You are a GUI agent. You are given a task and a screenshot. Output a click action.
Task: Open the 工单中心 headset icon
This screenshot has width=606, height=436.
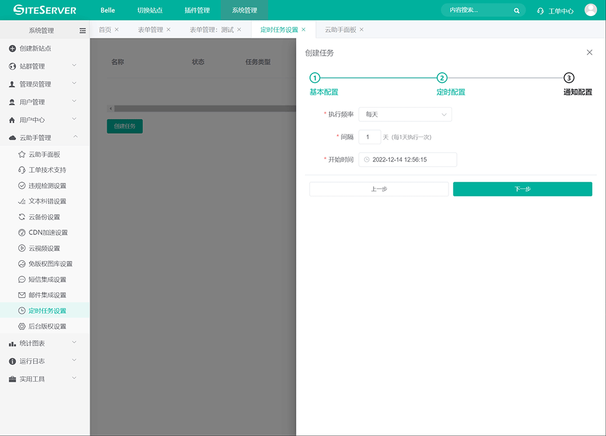540,11
